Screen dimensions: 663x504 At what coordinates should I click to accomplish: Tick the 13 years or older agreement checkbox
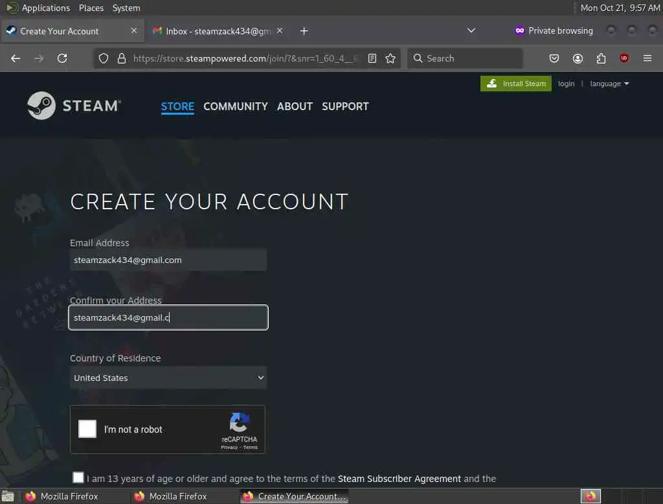tap(78, 477)
